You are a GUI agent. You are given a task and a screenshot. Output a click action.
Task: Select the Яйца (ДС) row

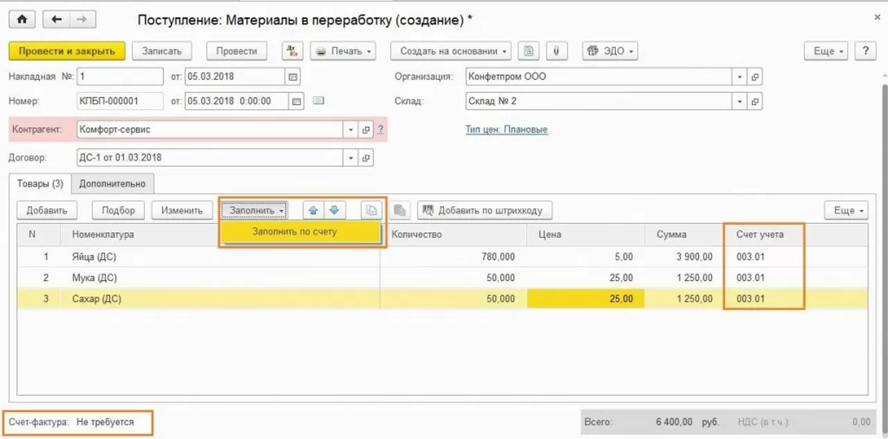442,257
